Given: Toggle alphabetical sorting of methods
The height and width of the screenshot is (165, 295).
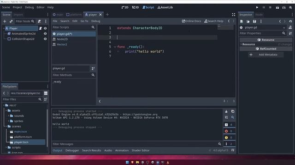Looking at the screenshot, I should (x=93, y=69).
